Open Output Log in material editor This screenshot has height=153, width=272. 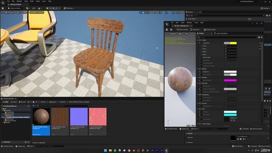coord(184,129)
